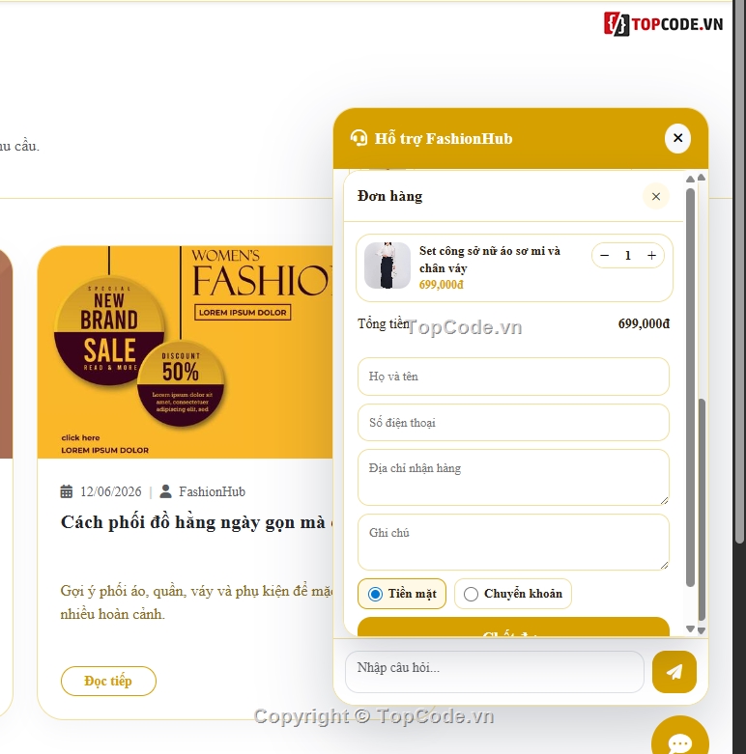
Task: Focus the Nhập câu hỏi chat input
Action: [495, 672]
